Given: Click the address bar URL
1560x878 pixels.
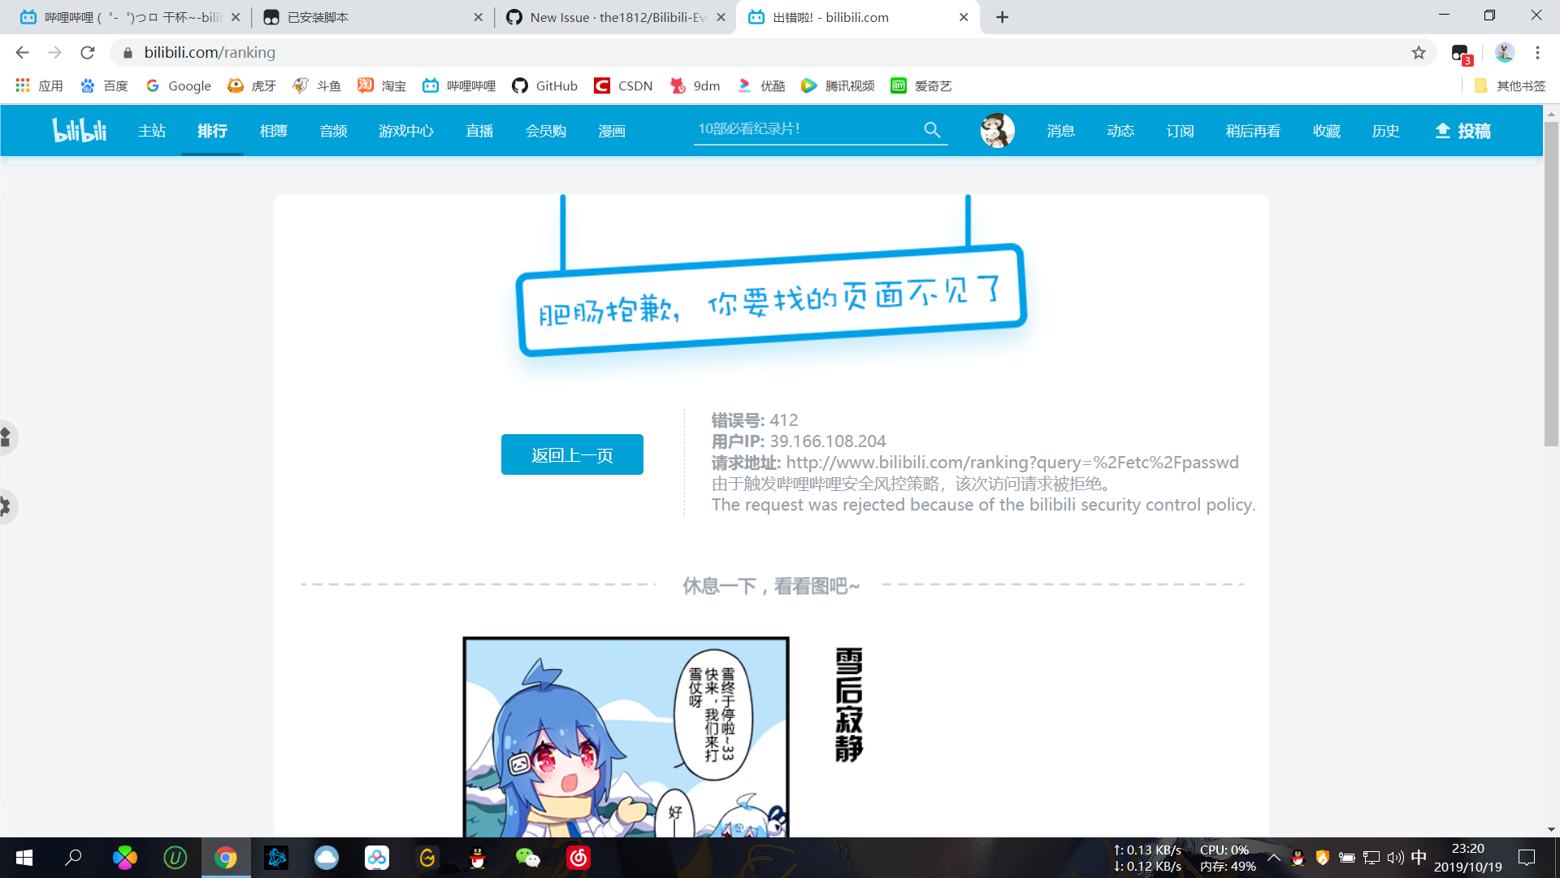Looking at the screenshot, I should point(210,52).
